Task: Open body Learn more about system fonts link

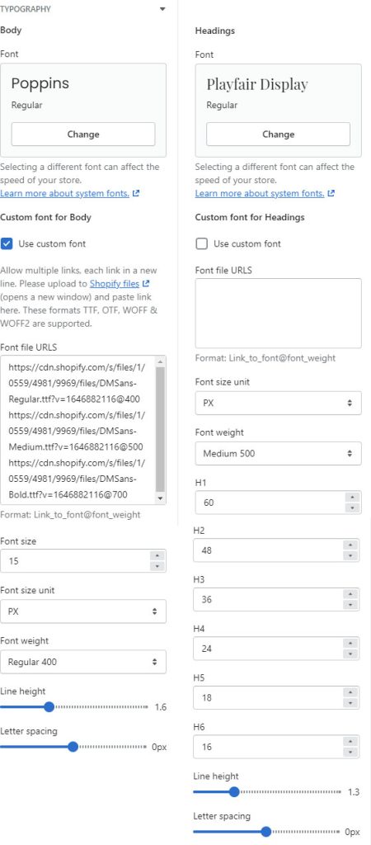Action: click(64, 193)
